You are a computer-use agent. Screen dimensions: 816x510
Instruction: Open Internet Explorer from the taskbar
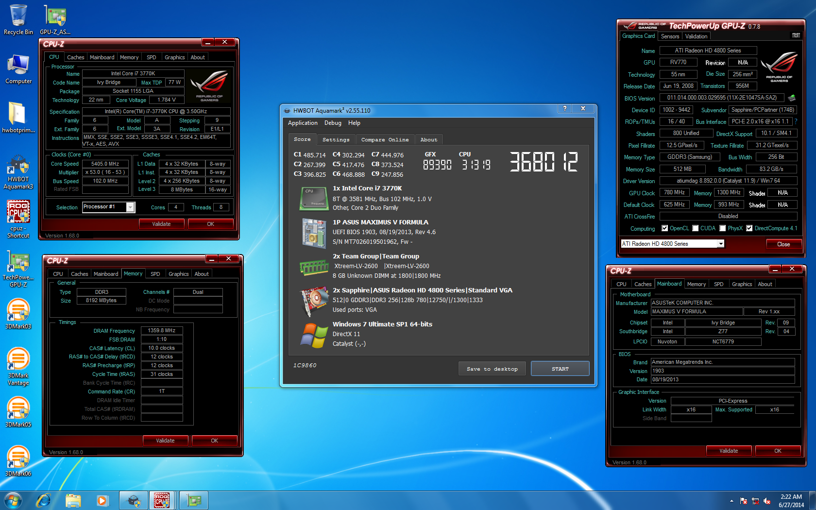44,500
